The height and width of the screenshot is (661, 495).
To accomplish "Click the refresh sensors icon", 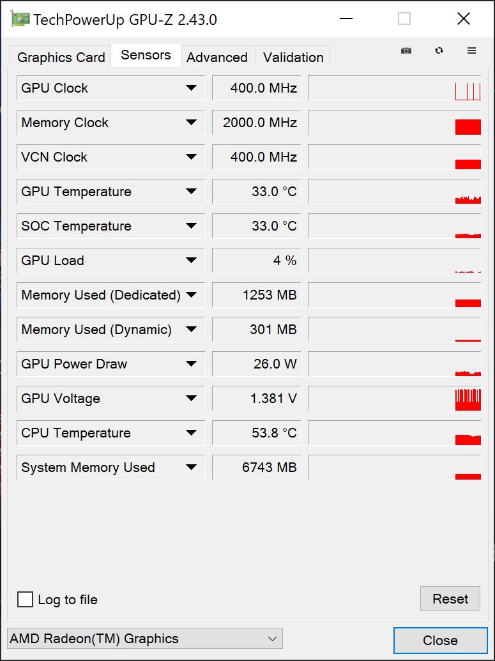I will click(x=439, y=50).
